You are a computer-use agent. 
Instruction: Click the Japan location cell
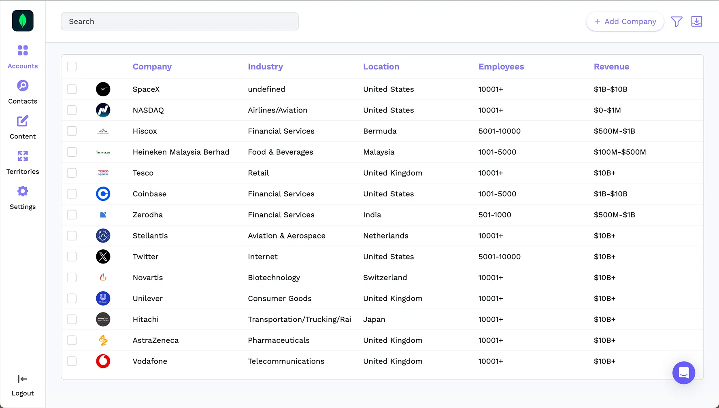374,319
